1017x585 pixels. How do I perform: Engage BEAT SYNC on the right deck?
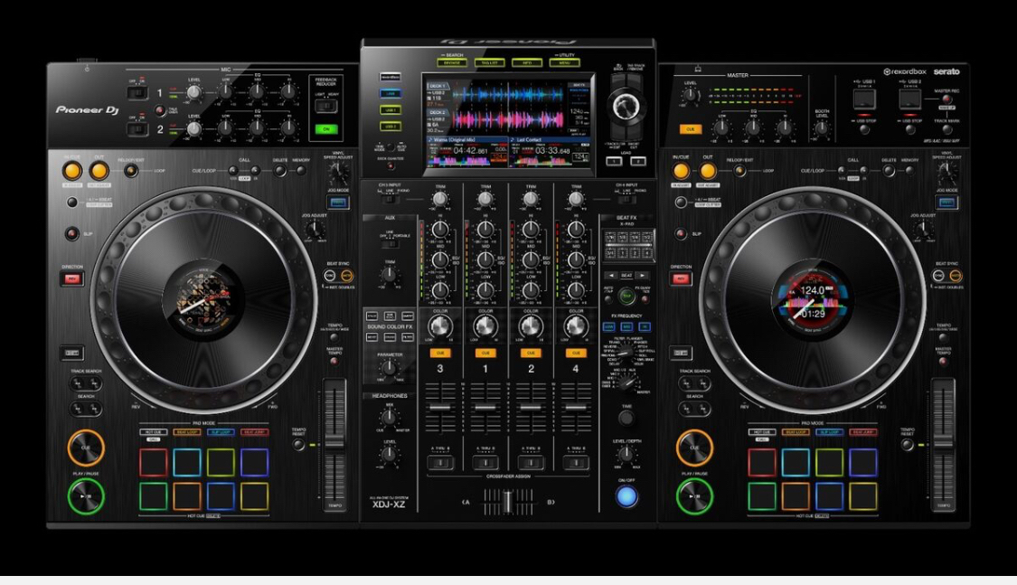[x=937, y=275]
